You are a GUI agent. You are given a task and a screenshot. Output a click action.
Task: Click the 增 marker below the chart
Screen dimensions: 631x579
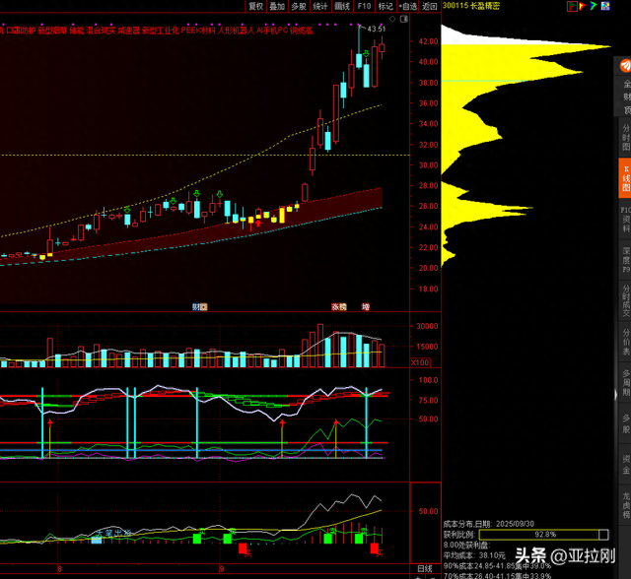point(366,307)
